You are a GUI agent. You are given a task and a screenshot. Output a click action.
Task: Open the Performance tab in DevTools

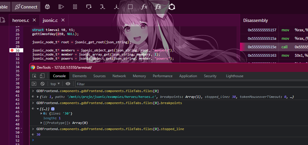pos(163,76)
